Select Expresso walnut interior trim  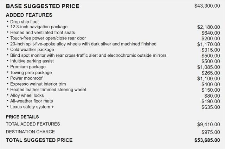(x=38, y=84)
